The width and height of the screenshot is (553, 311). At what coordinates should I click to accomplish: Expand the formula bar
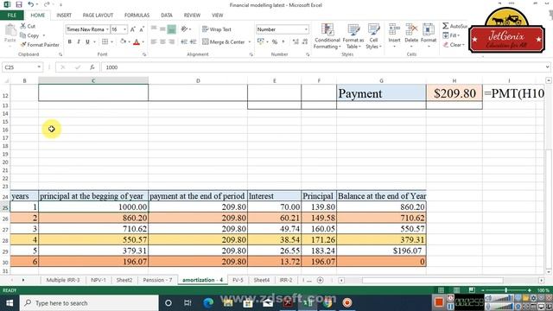click(x=547, y=67)
